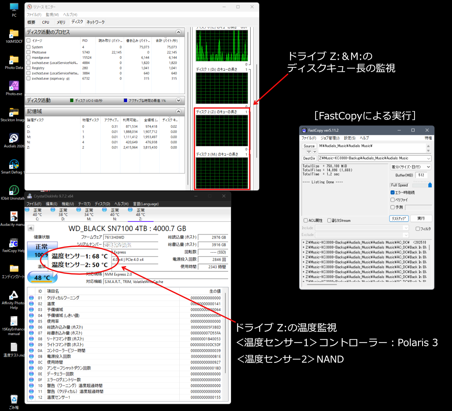Enable the フィルタ checkbox in FastCopy

coord(418,229)
